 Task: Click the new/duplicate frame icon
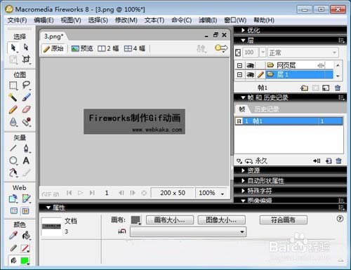329,161
